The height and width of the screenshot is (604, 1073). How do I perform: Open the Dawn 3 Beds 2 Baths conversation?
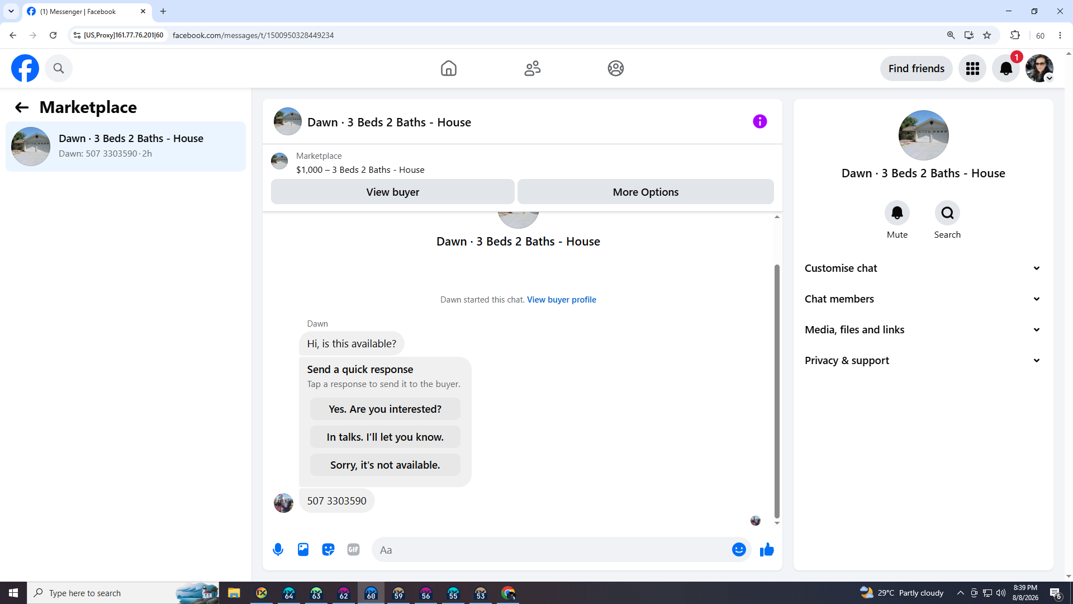click(126, 146)
